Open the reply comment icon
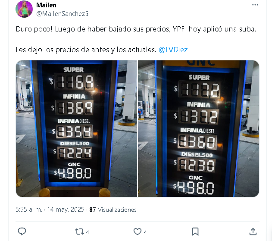This screenshot has height=241, width=272. tap(22, 232)
